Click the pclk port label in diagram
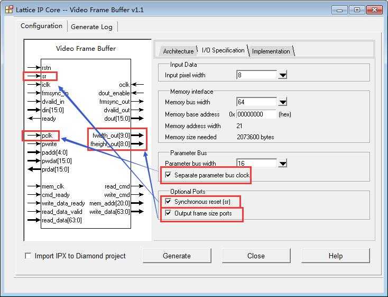This screenshot has width=388, height=297. [x=47, y=136]
